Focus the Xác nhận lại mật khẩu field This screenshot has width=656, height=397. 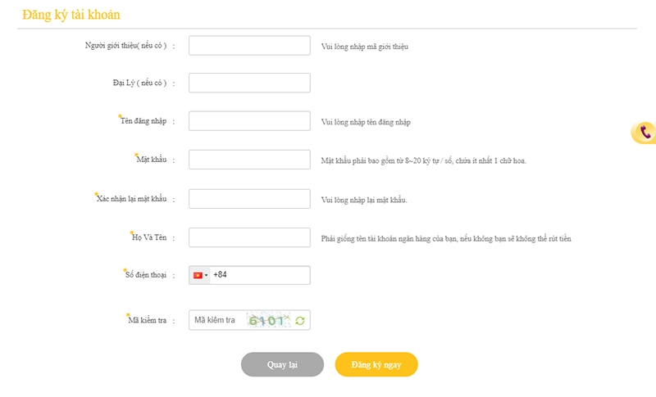point(249,199)
